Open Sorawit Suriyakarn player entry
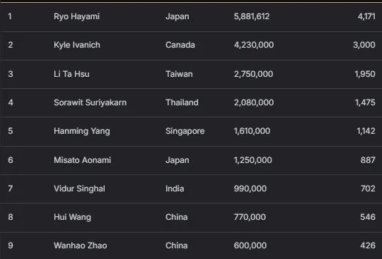 tap(90, 102)
